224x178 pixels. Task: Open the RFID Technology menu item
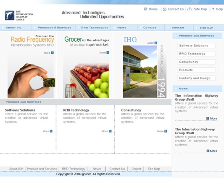tap(95, 28)
